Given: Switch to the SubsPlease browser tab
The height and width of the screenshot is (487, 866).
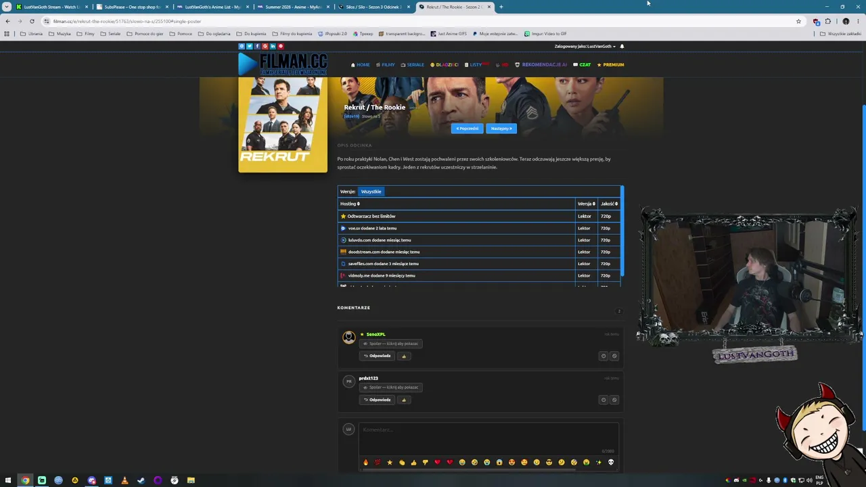Looking at the screenshot, I should 131,7.
